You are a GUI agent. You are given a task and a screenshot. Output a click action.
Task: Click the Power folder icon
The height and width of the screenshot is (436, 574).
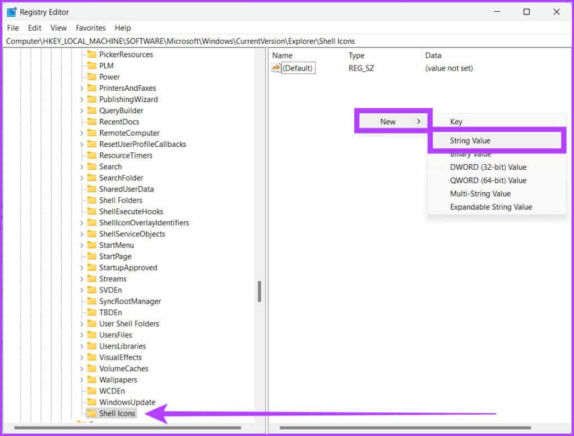pyautogui.click(x=91, y=77)
